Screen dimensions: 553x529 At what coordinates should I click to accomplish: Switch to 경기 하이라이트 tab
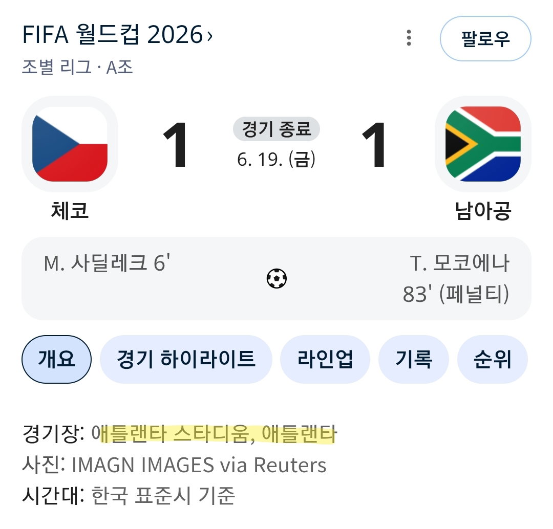pos(186,359)
